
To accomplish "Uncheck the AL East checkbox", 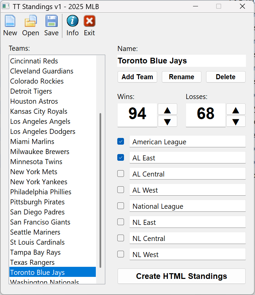I will tap(121, 157).
